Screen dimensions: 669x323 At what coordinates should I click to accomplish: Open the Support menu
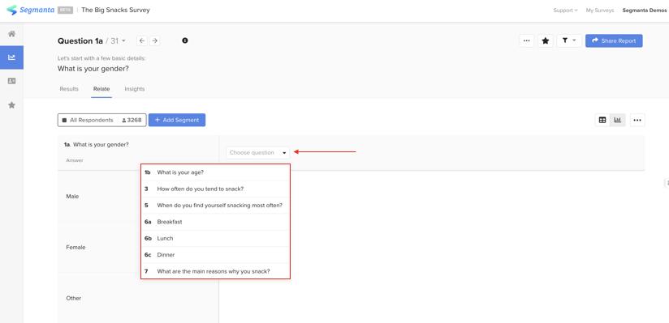[x=565, y=11]
